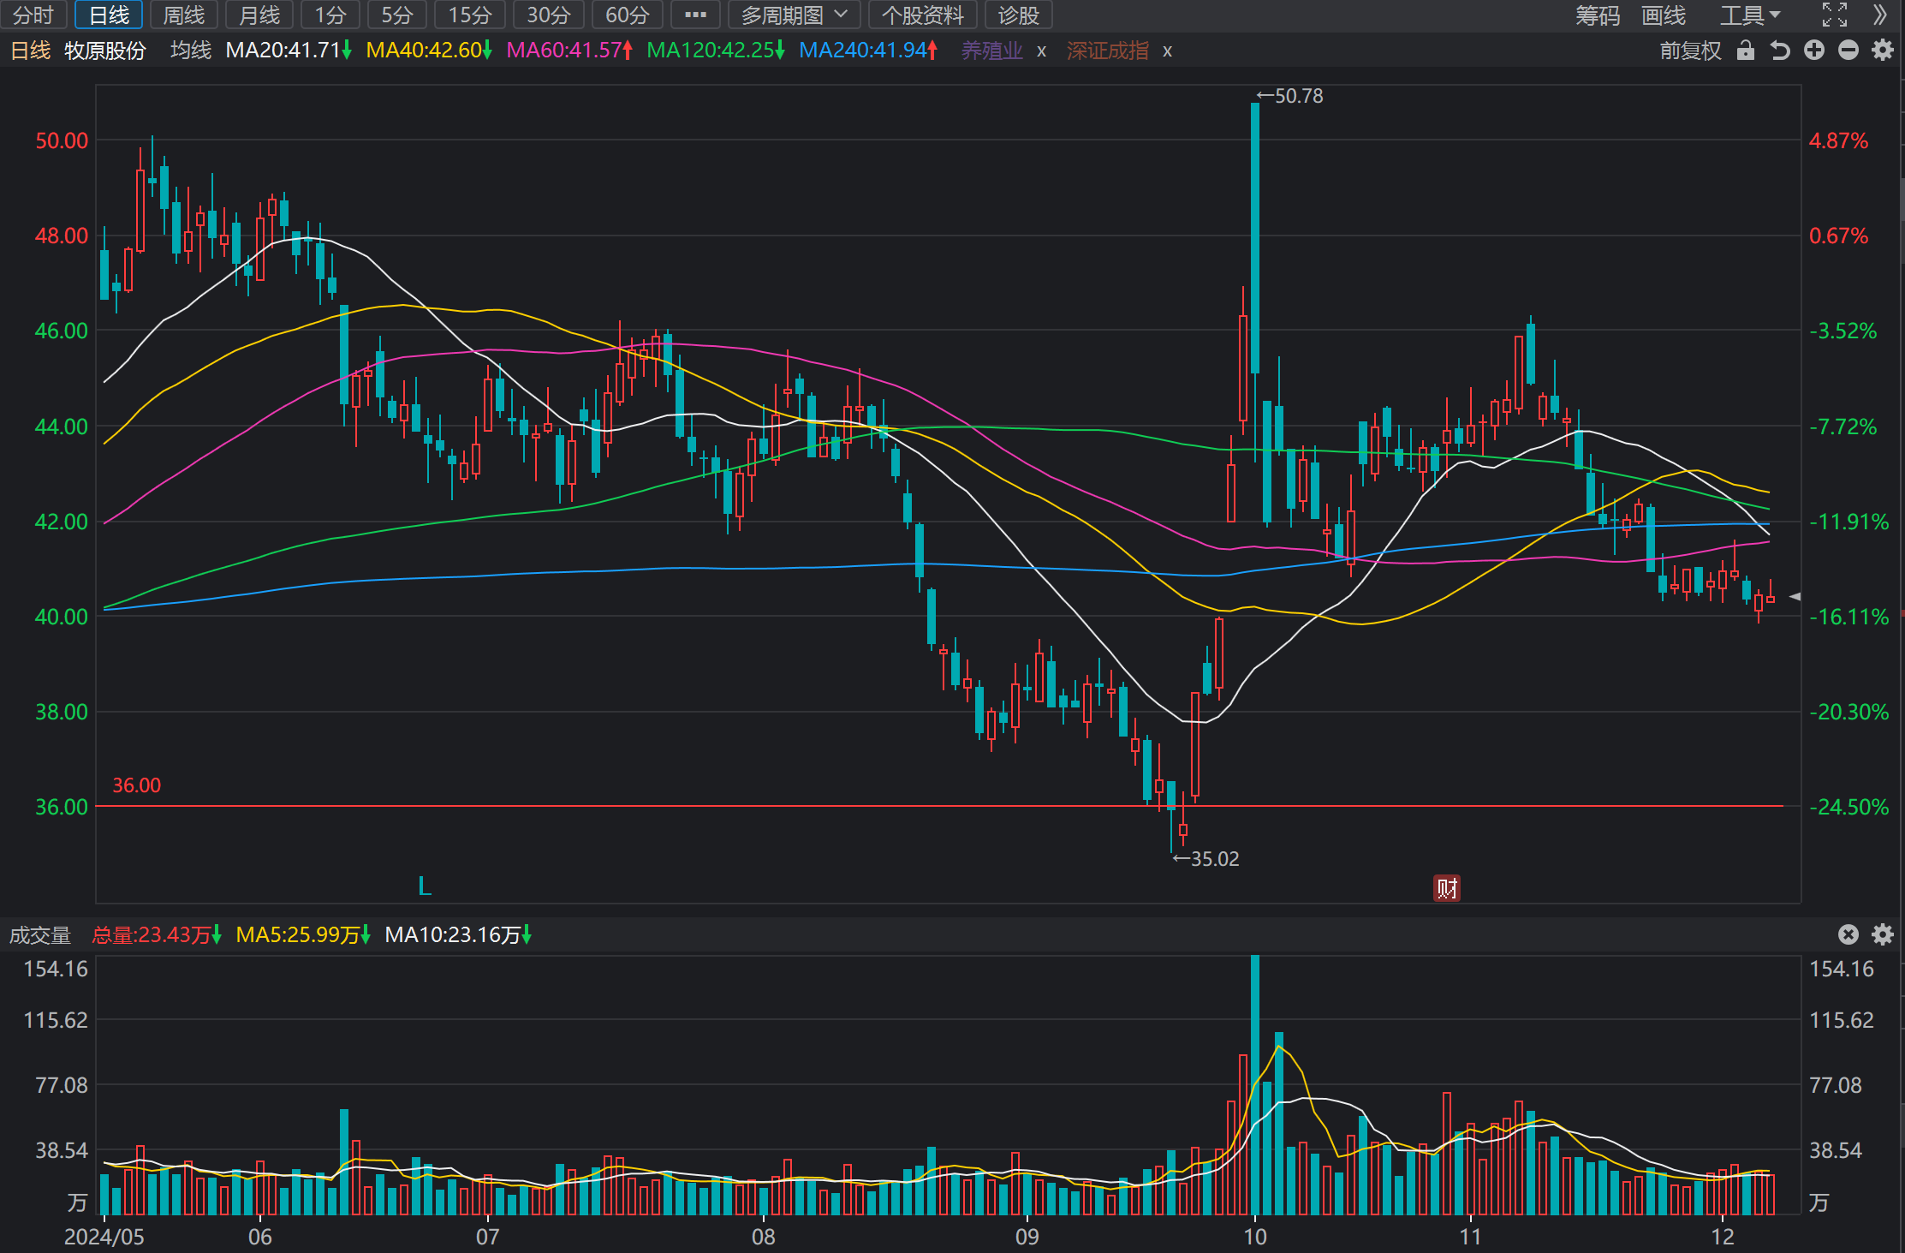Click the undo arrow icon in chart toolbar
This screenshot has width=1905, height=1253.
coord(1780,51)
